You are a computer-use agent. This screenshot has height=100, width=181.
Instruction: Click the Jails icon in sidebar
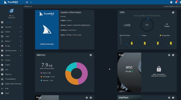pyautogui.click(x=2, y=70)
